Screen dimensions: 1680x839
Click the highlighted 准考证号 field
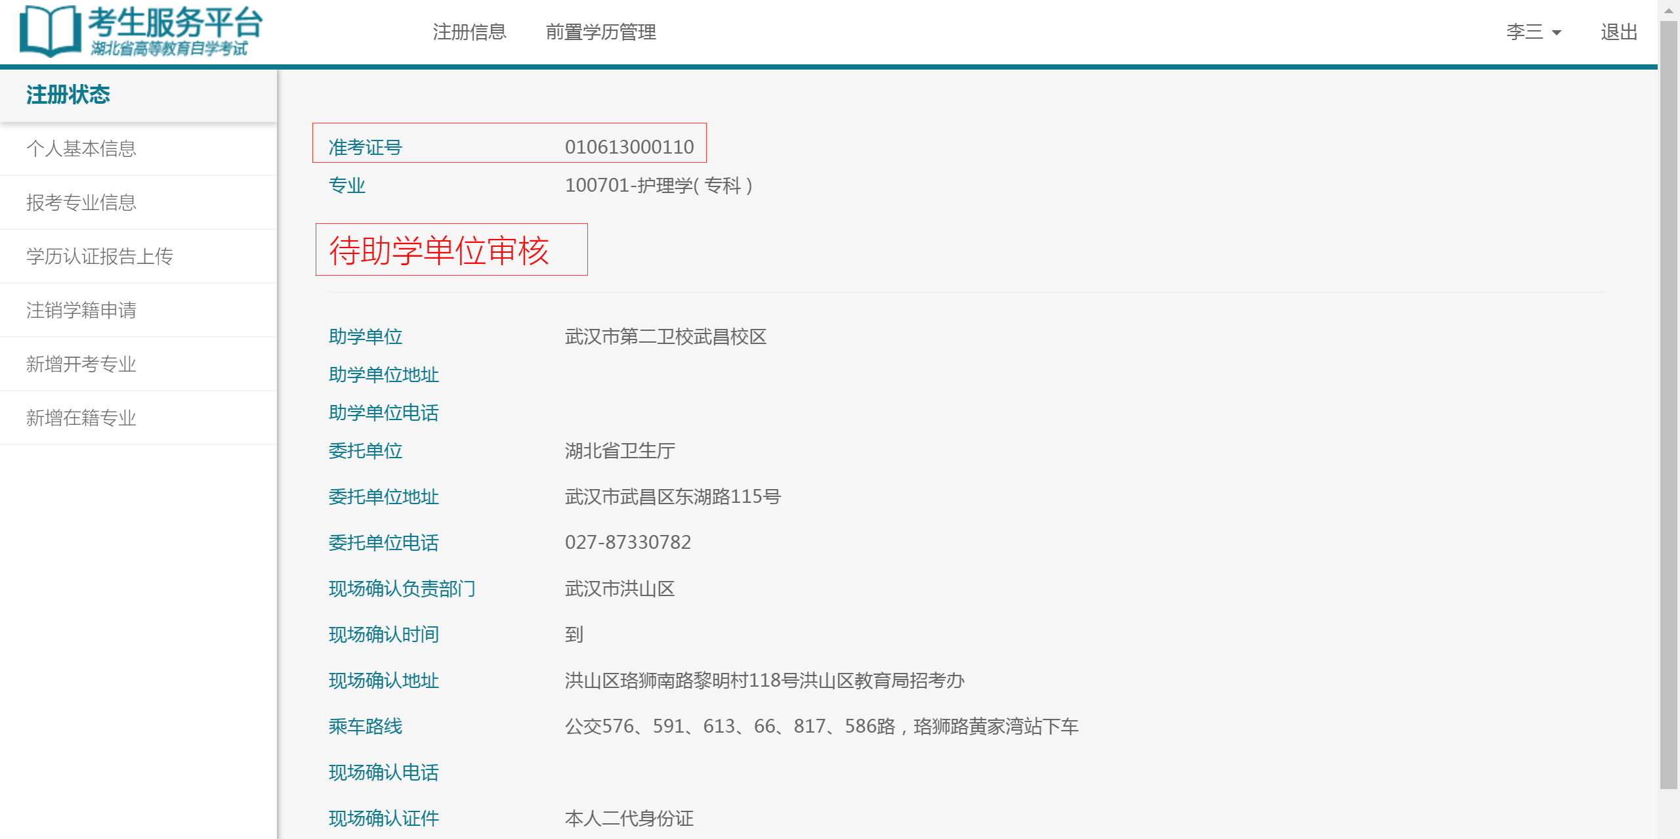pyautogui.click(x=509, y=144)
